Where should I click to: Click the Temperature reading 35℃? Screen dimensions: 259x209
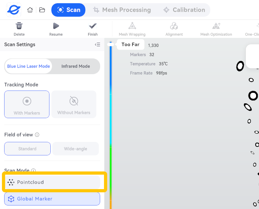[163, 64]
